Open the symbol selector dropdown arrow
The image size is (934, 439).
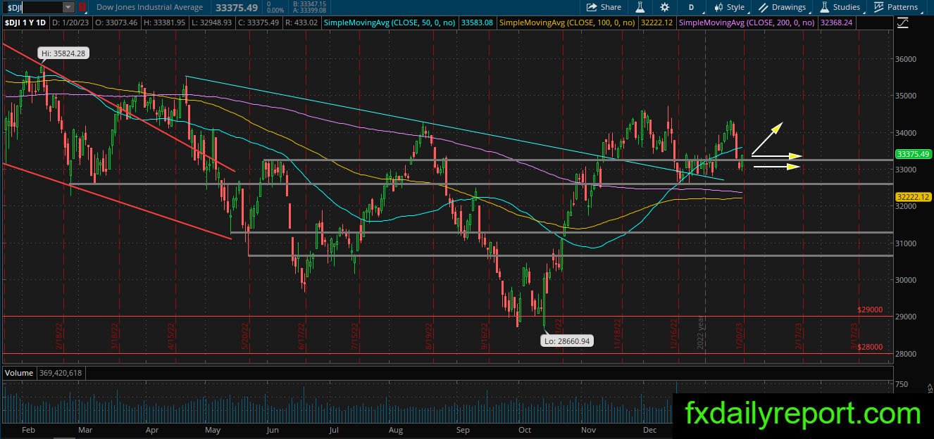[68, 7]
